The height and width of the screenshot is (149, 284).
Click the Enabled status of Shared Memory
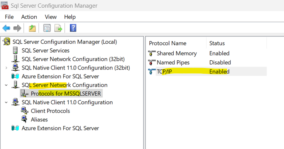(219, 53)
